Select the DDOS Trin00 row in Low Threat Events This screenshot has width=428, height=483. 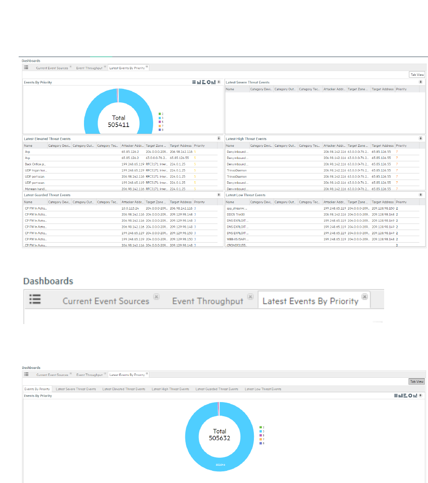point(322,215)
